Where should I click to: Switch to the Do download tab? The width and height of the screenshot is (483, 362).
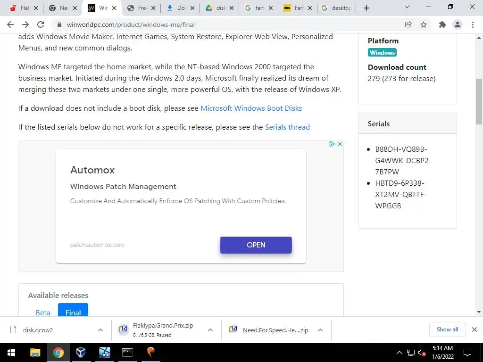pyautogui.click(x=177, y=8)
